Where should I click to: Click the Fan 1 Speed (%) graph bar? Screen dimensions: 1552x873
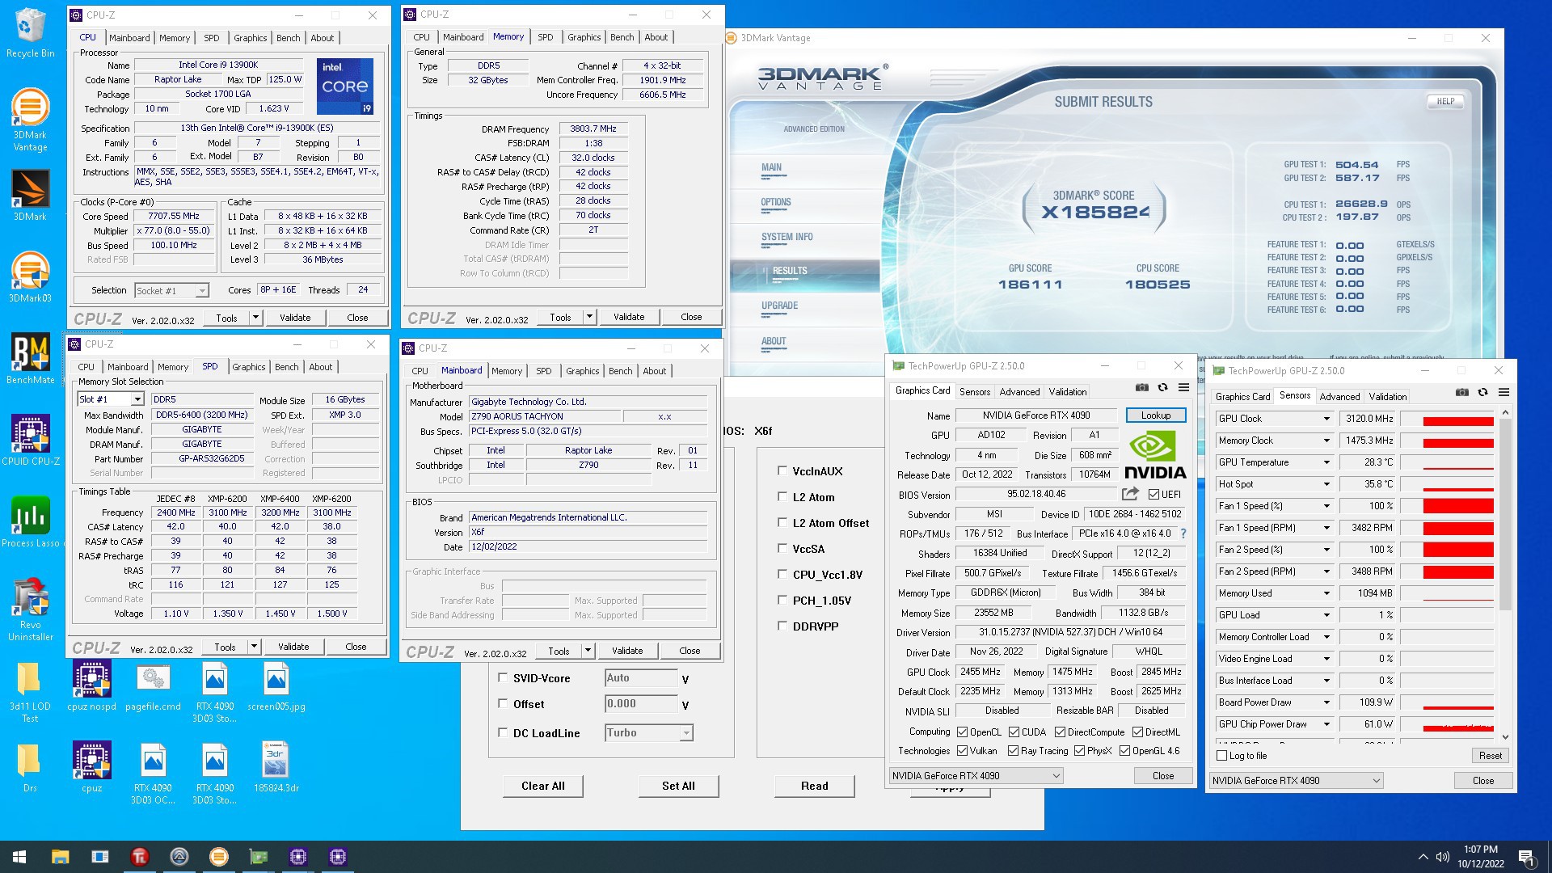click(x=1446, y=506)
